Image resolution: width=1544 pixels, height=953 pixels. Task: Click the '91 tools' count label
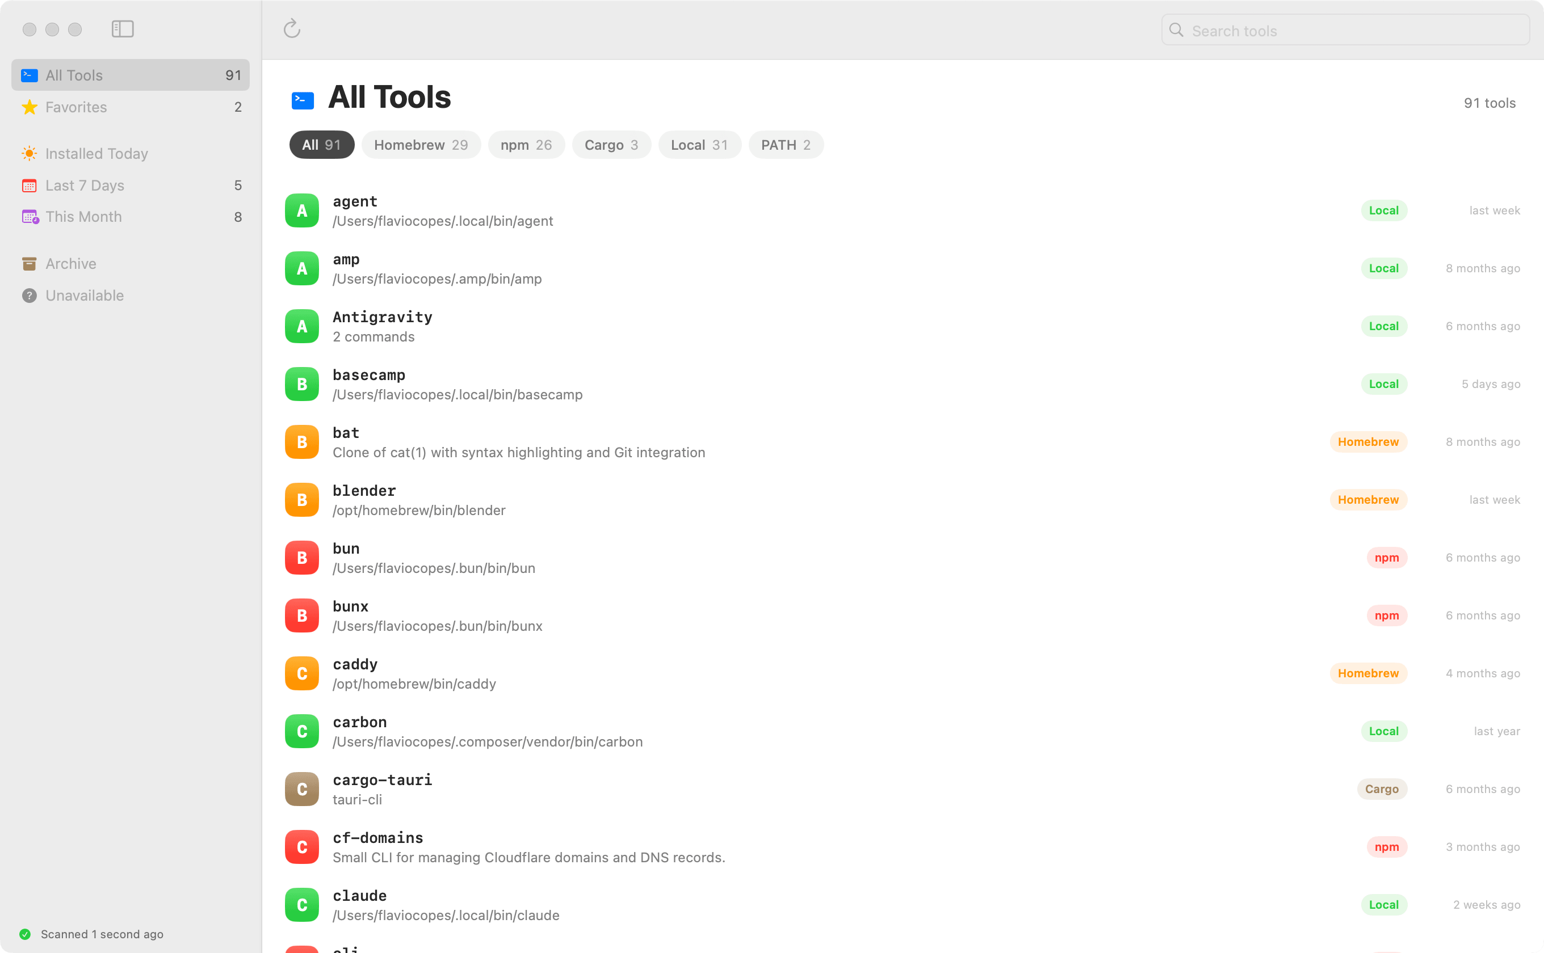pyautogui.click(x=1490, y=103)
